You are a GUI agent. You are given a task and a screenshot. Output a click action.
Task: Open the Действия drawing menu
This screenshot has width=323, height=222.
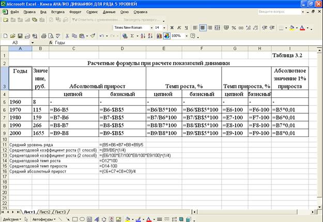click(x=12, y=219)
